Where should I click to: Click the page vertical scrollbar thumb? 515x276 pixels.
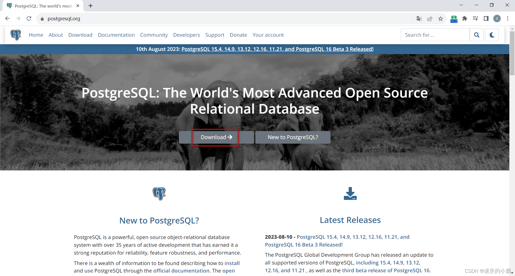(512, 53)
